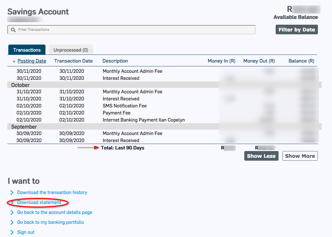This screenshot has height=237, width=332.
Task: Sort by the Posting Date column header
Action: 32,61
